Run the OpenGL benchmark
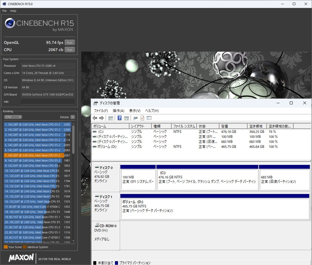Viewport: 312px width, 265px height. [x=70, y=42]
